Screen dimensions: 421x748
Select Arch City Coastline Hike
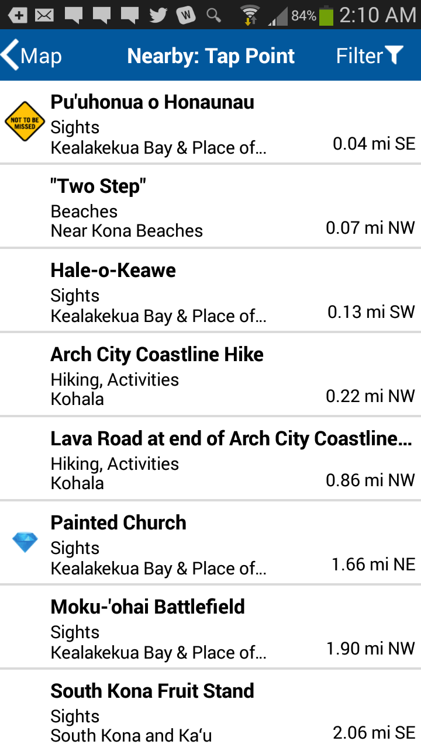210,375
